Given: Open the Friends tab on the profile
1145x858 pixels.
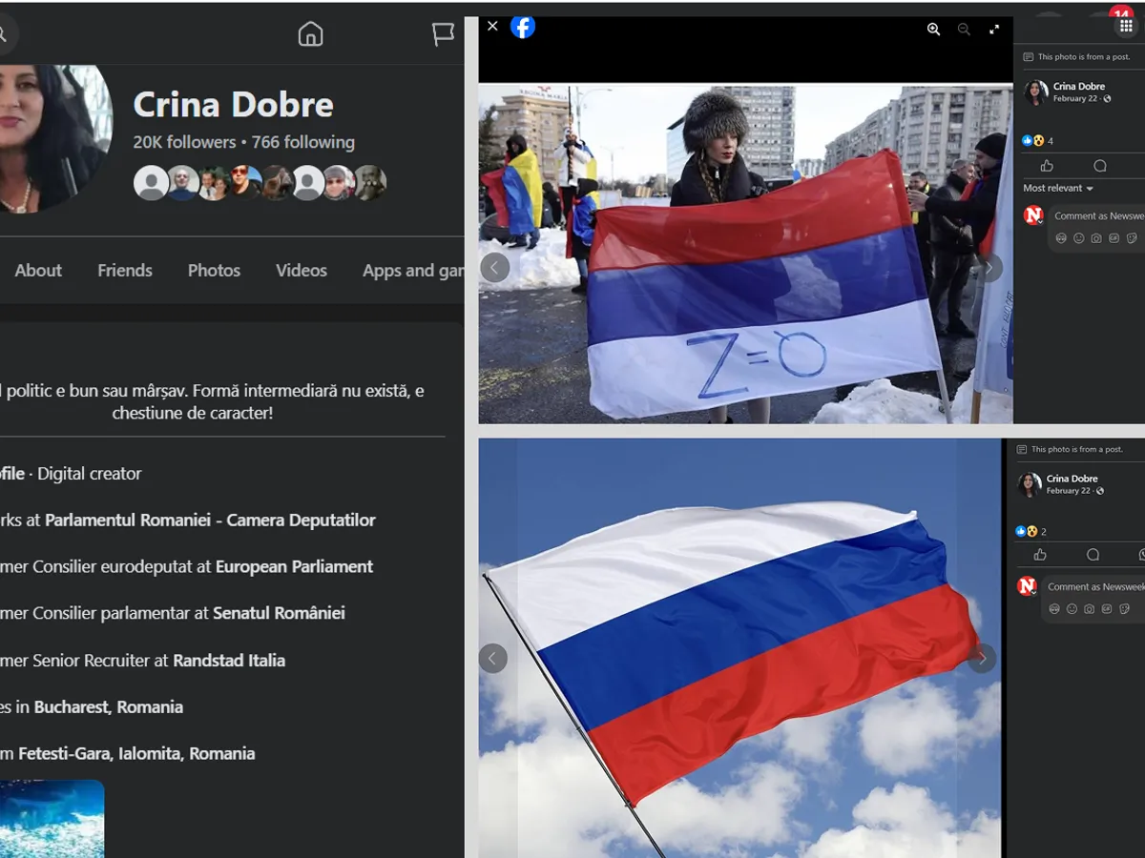Looking at the screenshot, I should pos(125,270).
